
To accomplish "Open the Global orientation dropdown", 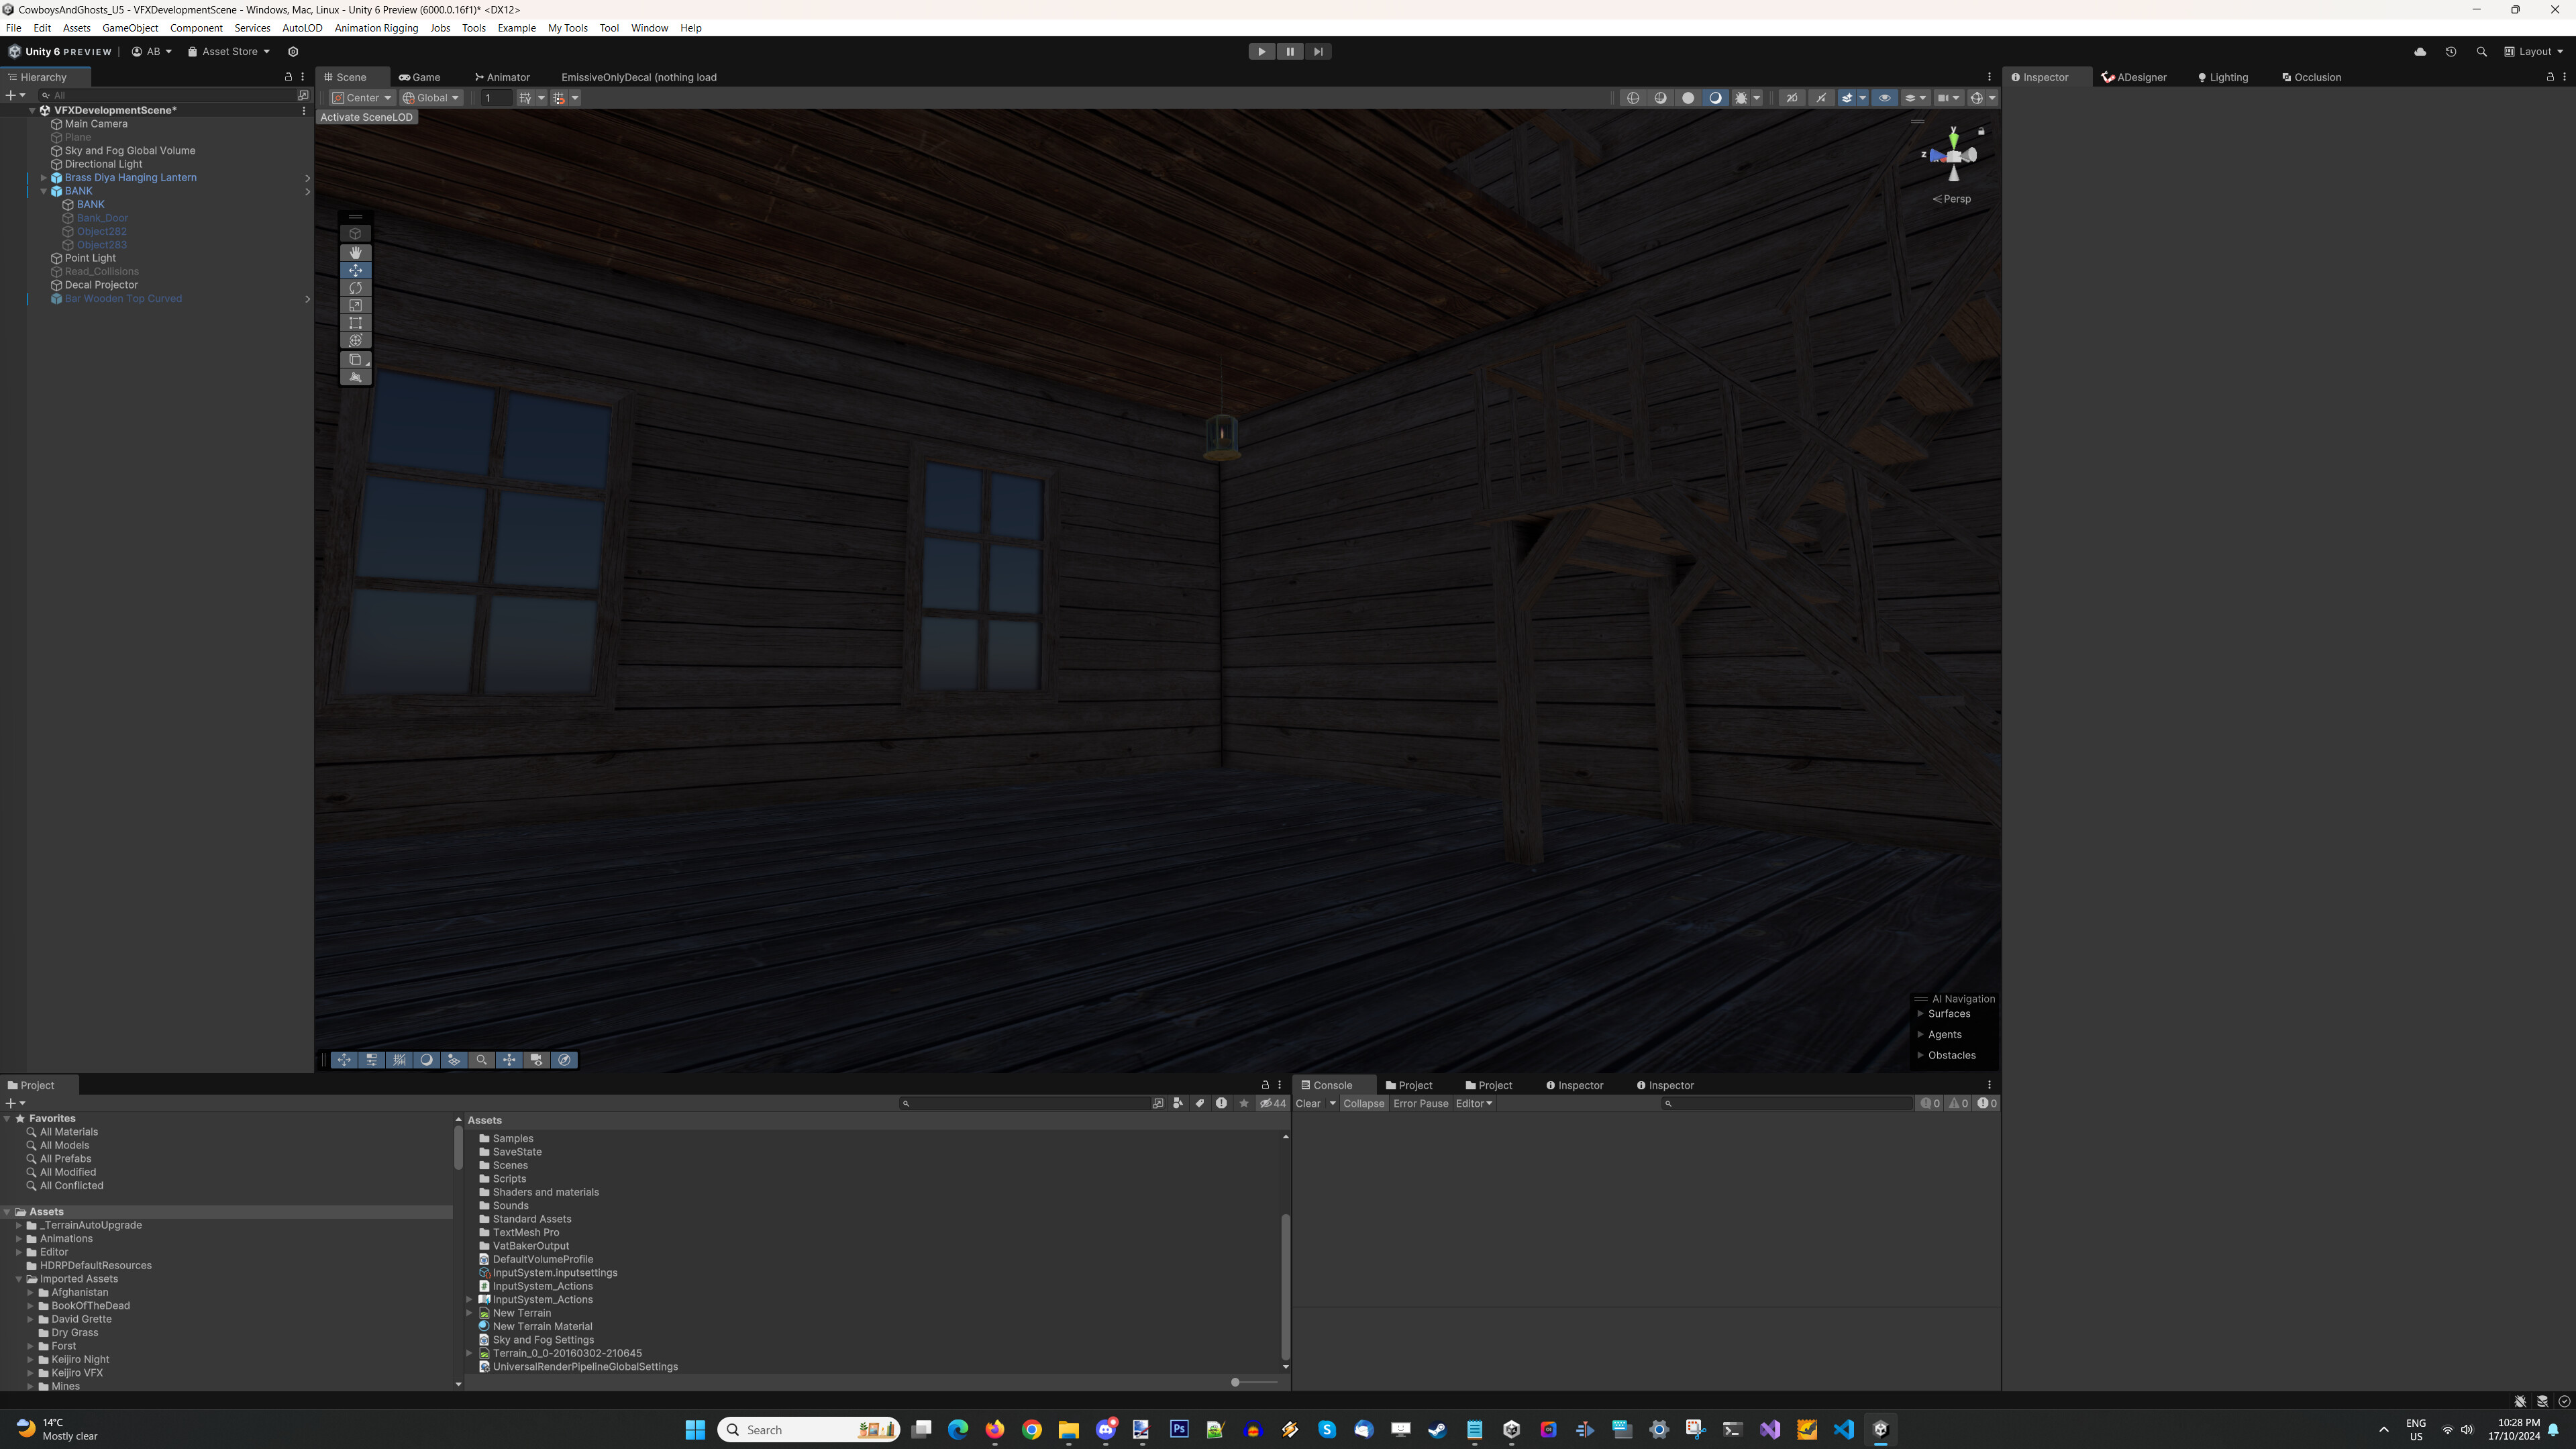I will [431, 97].
